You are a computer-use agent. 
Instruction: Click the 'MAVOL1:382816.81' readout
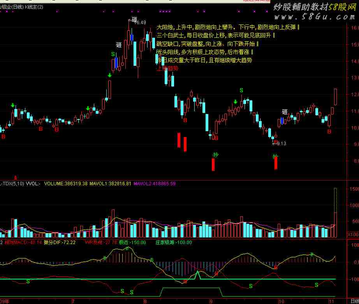pyautogui.click(x=110, y=184)
